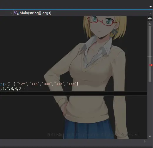Screen dimensions: 153x148
Task: Click "Main(string[] args)" label text
Action: click(35, 13)
